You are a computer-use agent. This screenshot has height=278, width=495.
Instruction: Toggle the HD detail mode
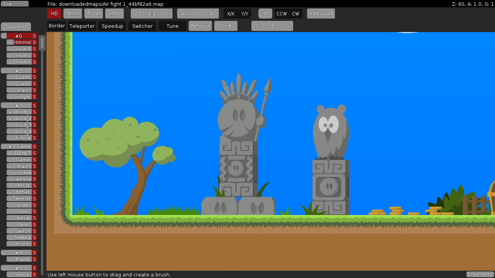(x=54, y=14)
